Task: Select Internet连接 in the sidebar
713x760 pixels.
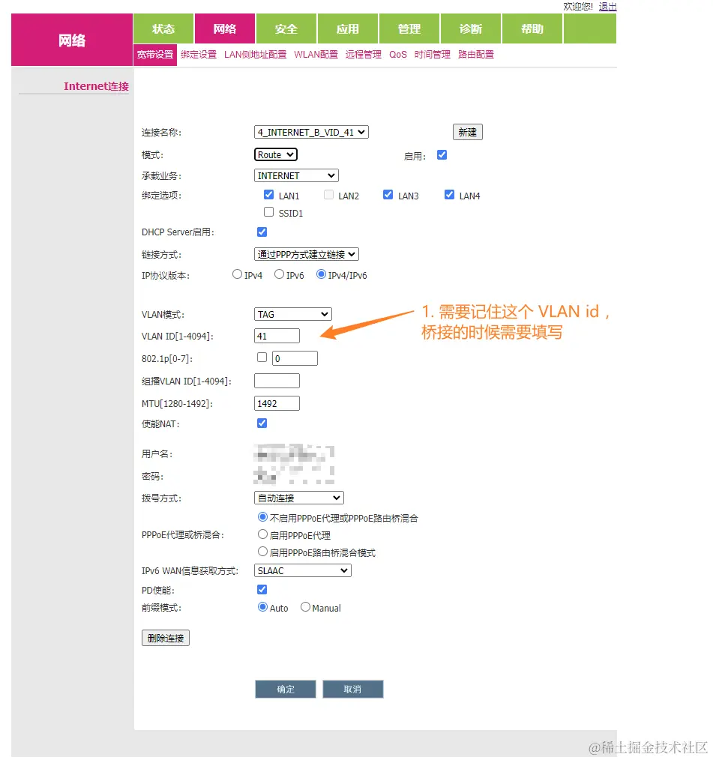Action: (x=96, y=86)
